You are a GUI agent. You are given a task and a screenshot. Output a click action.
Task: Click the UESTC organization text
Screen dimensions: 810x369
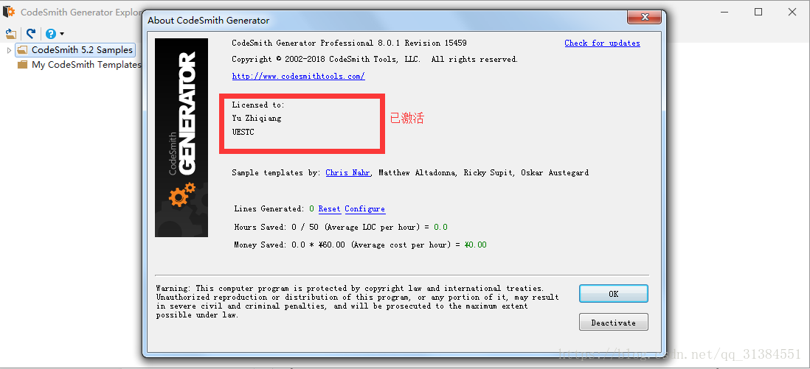pos(243,132)
